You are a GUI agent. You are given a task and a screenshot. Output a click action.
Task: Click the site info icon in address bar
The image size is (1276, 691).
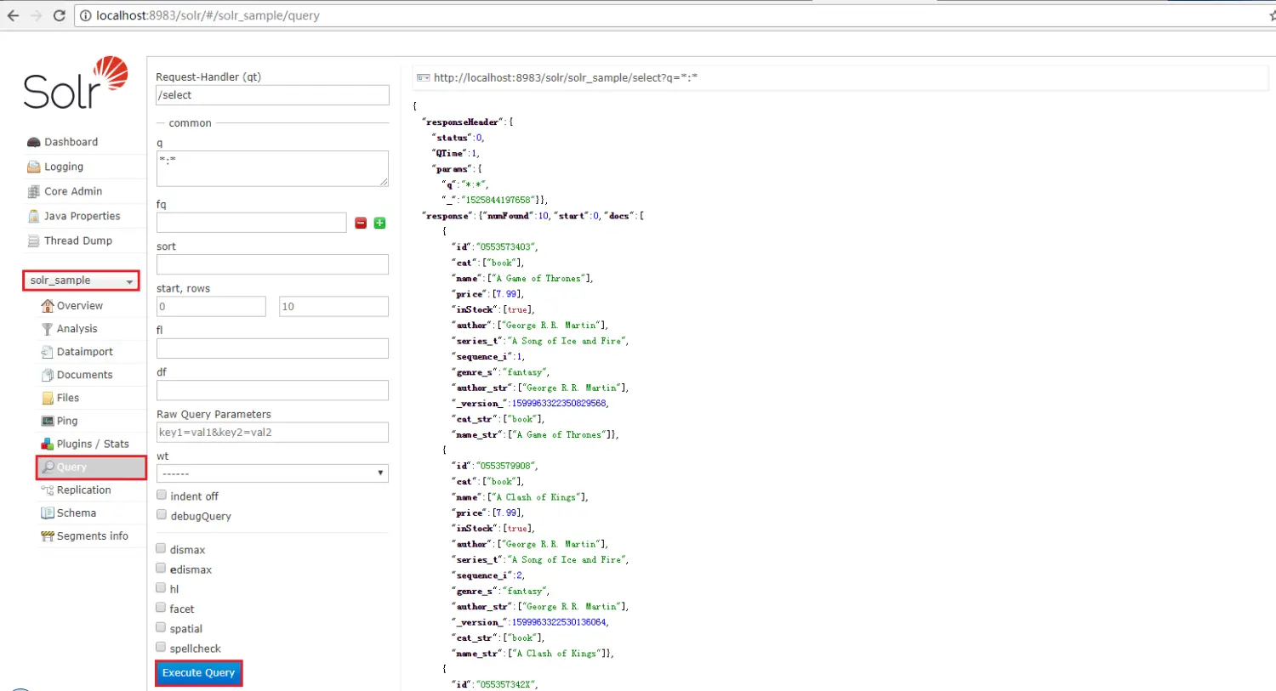(x=86, y=15)
